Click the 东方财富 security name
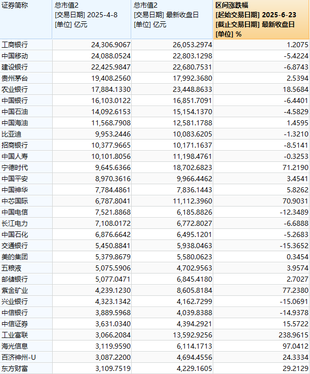The height and width of the screenshot is (374, 310). 15,368
